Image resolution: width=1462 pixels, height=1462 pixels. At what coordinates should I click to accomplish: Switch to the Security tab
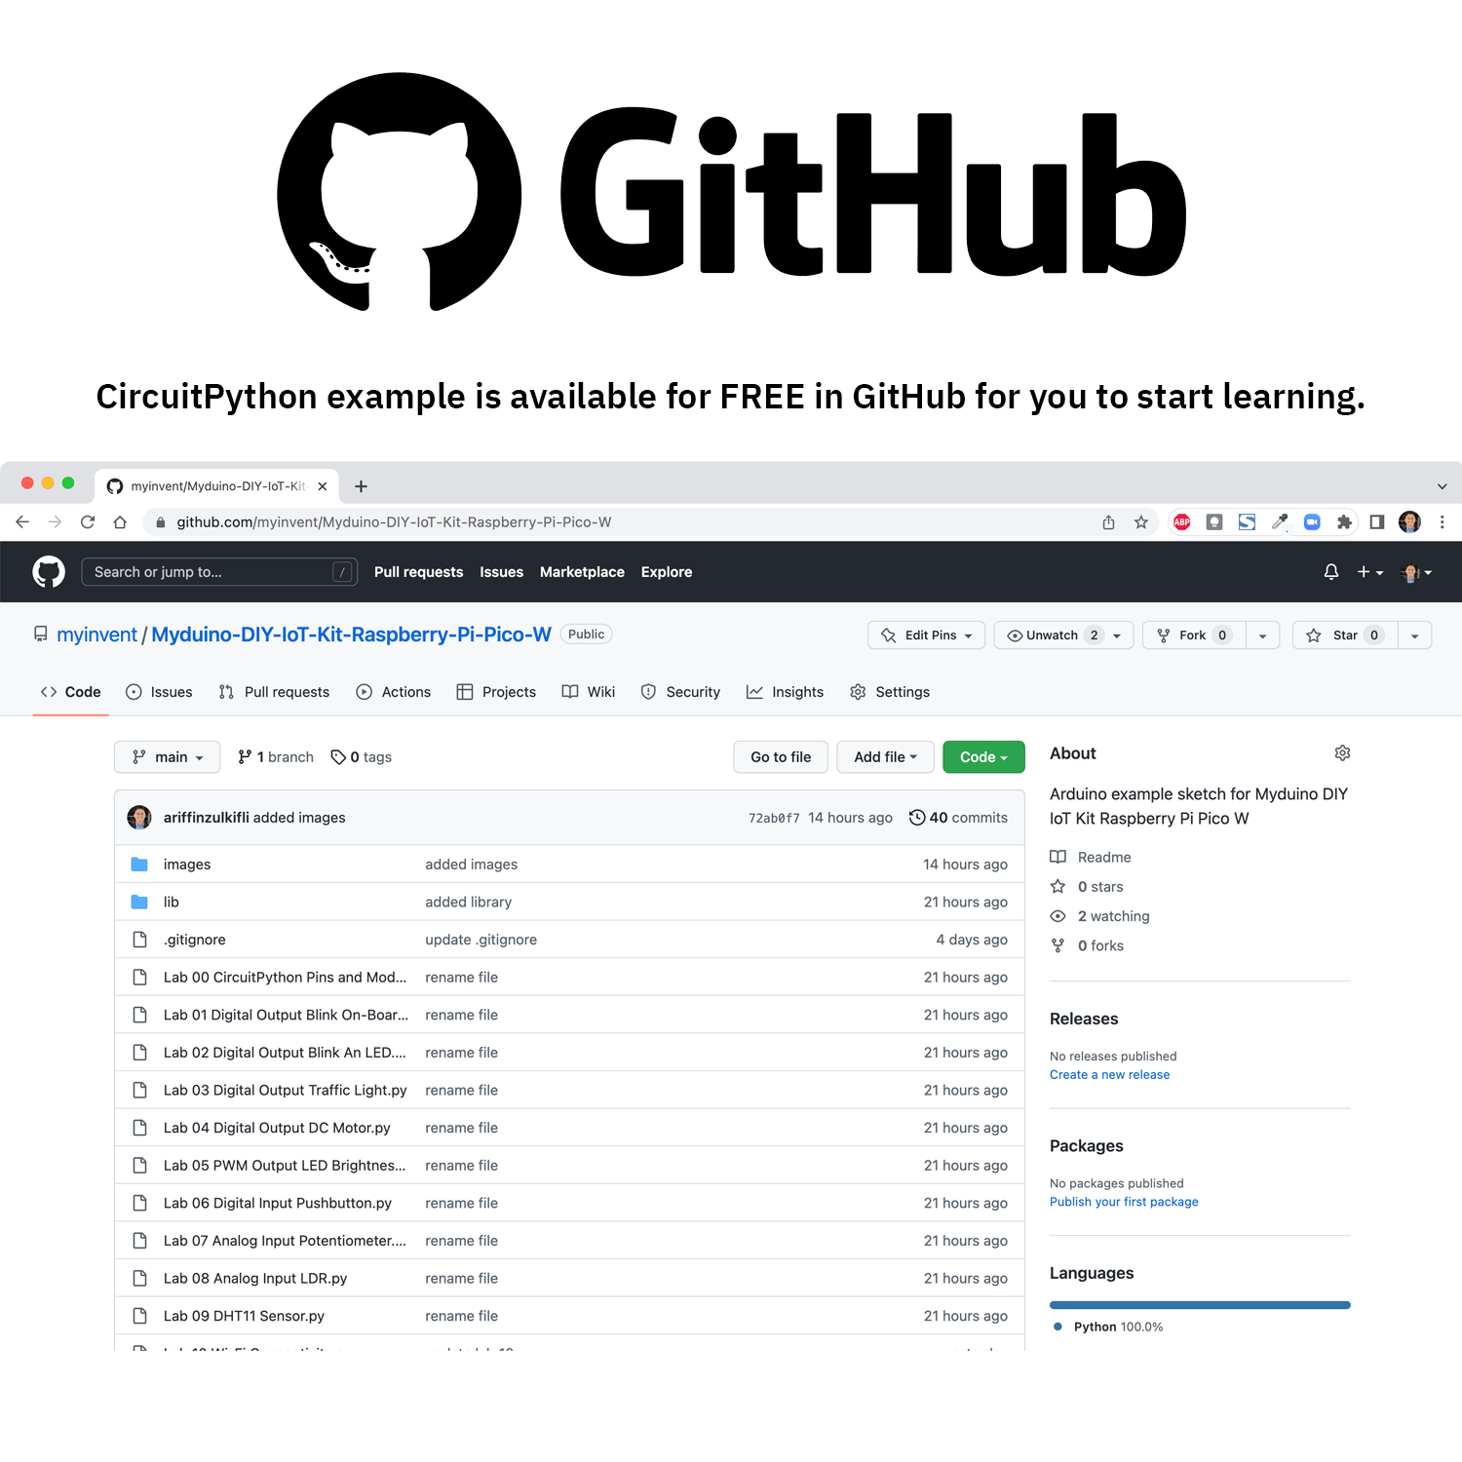click(680, 692)
